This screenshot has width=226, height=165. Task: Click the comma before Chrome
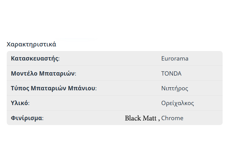pos(159,120)
